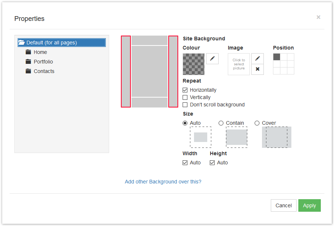Screen dimensions: 334x226
Task: Select the Contain size radio button
Action: tap(221, 123)
